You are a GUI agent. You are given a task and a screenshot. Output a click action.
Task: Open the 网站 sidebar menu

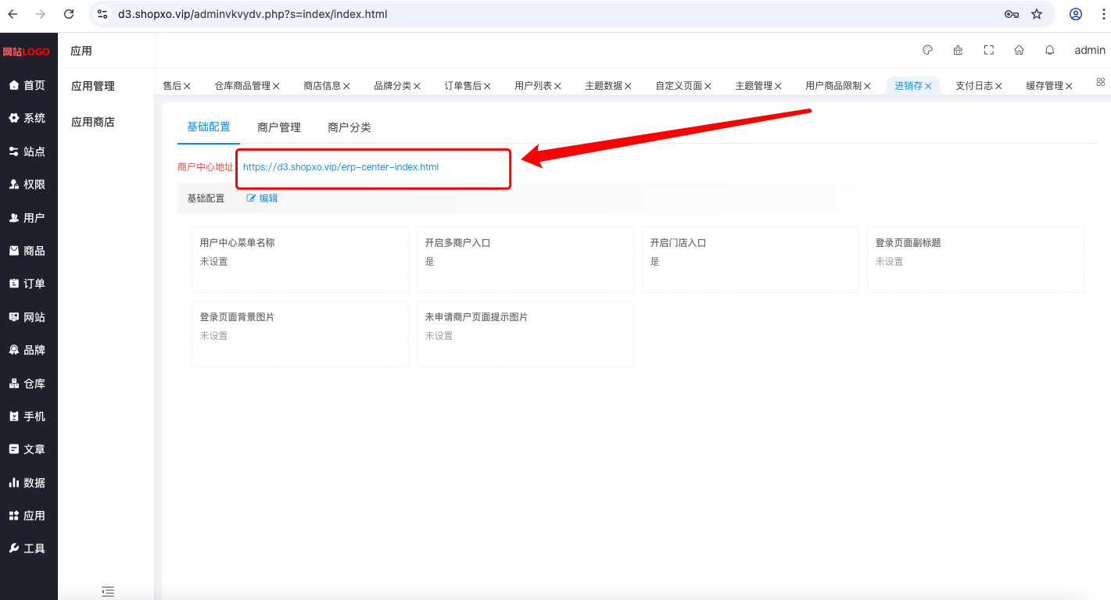28,317
